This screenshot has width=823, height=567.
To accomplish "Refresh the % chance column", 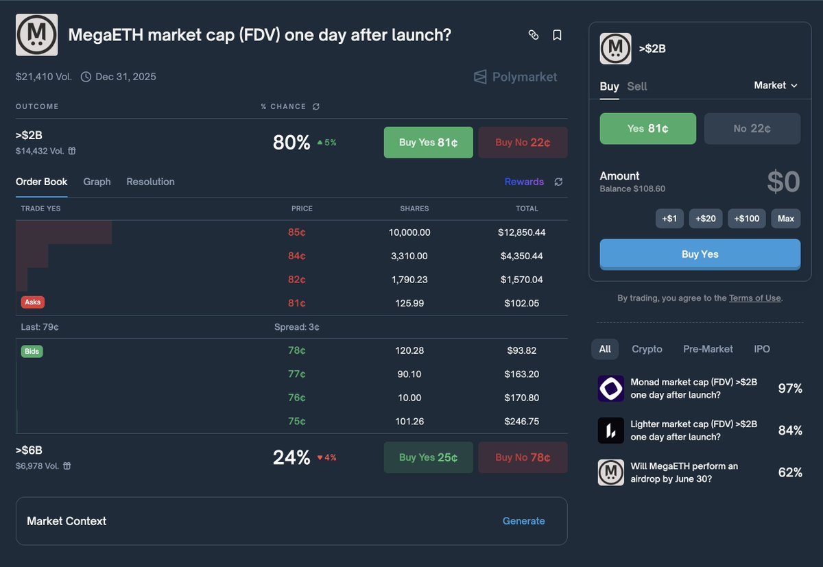I will click(315, 107).
